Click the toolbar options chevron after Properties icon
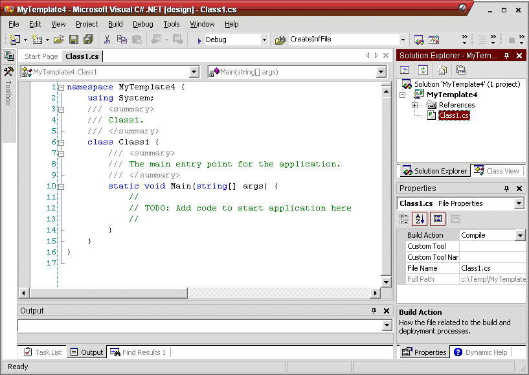Image resolution: width=529 pixels, height=375 pixels. pos(464,40)
